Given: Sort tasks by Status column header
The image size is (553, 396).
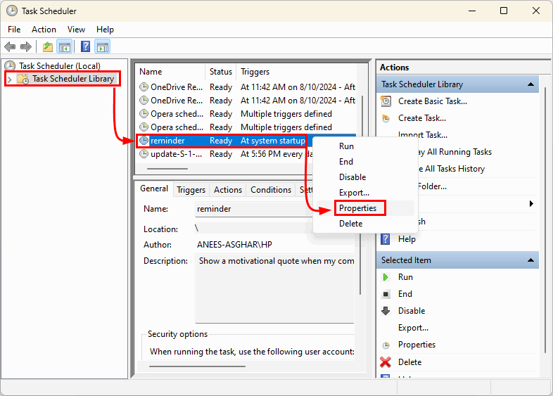Looking at the screenshot, I should [221, 72].
